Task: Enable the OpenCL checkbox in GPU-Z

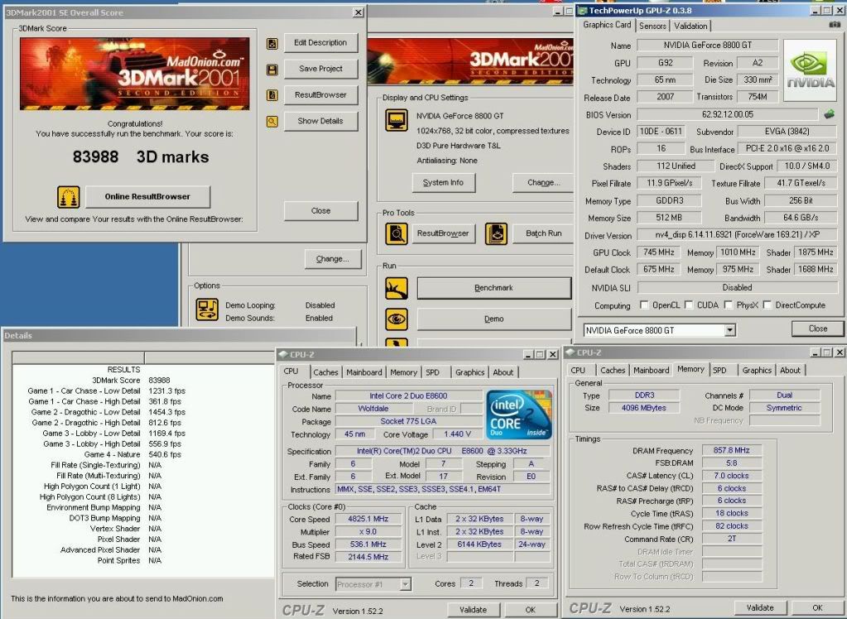Action: pyautogui.click(x=644, y=305)
